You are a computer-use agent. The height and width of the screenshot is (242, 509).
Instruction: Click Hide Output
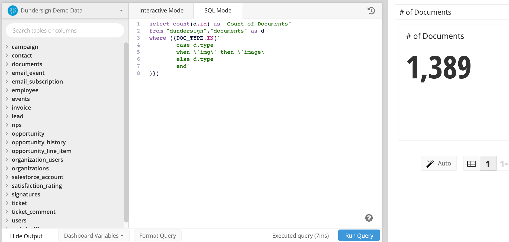(26, 236)
